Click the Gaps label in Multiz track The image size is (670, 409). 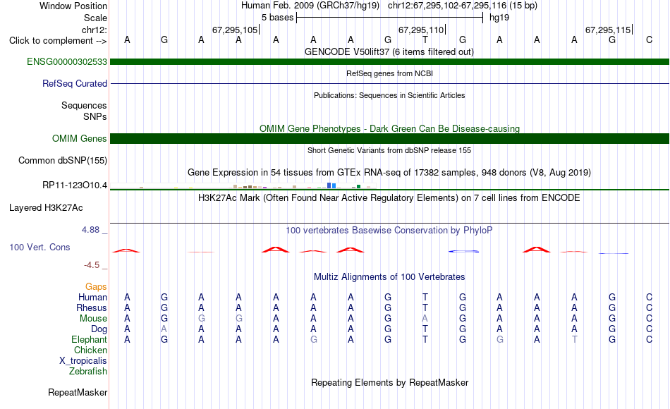coord(96,286)
